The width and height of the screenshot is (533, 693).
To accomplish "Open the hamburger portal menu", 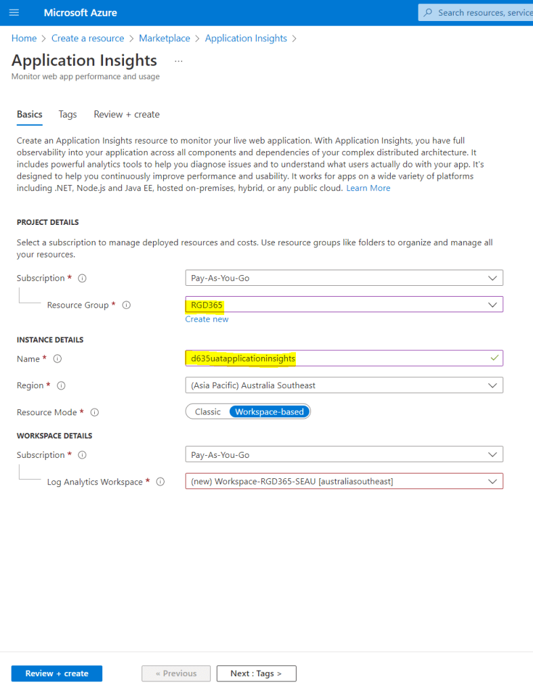I will tap(14, 13).
